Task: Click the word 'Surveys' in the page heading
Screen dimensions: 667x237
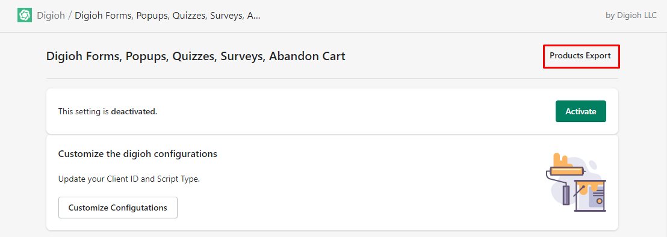Action: coord(243,56)
